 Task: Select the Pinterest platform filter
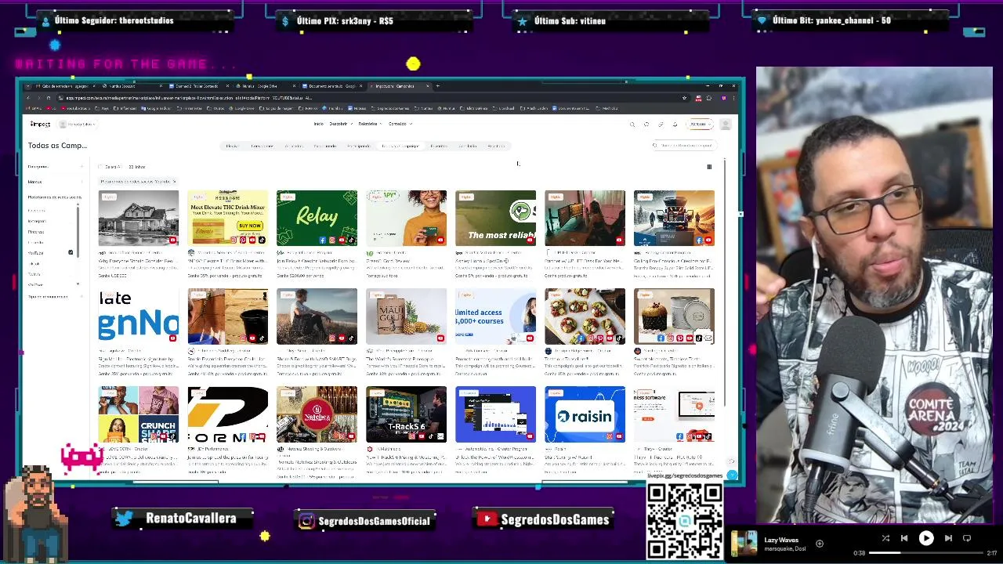point(36,232)
